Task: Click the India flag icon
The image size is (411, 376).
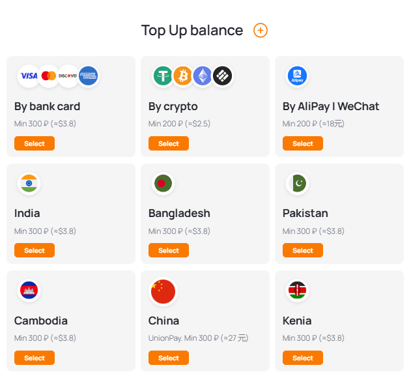Action: [x=29, y=184]
